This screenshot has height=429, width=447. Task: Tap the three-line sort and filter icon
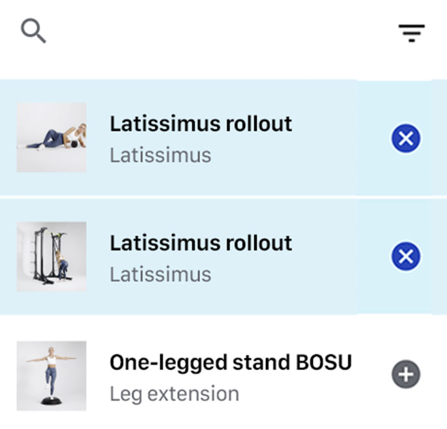[411, 32]
